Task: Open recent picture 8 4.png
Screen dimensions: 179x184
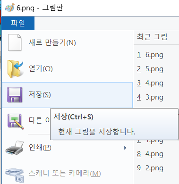Action: (156, 154)
